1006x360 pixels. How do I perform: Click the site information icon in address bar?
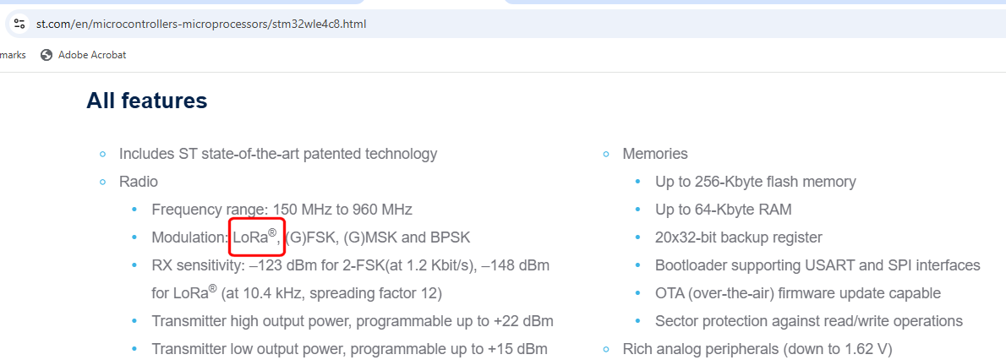click(19, 24)
